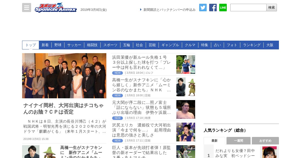
Task: Click the search text field
Action: [248, 8]
